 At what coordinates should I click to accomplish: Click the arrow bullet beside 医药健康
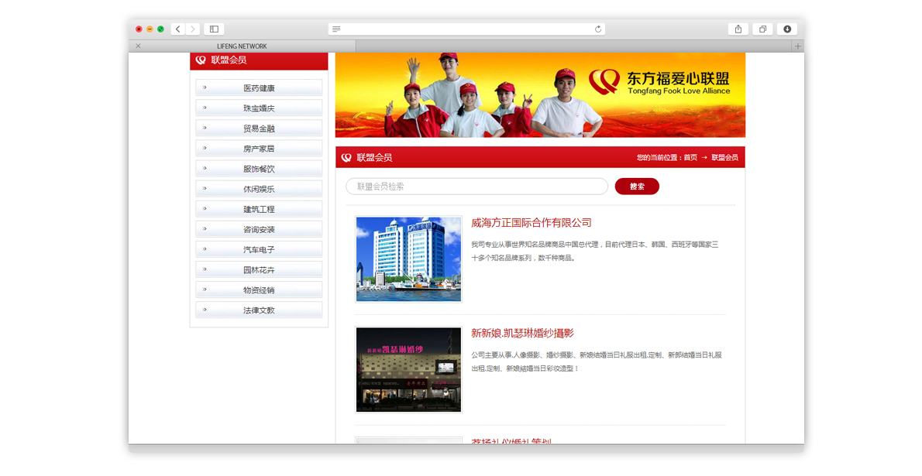coord(205,87)
